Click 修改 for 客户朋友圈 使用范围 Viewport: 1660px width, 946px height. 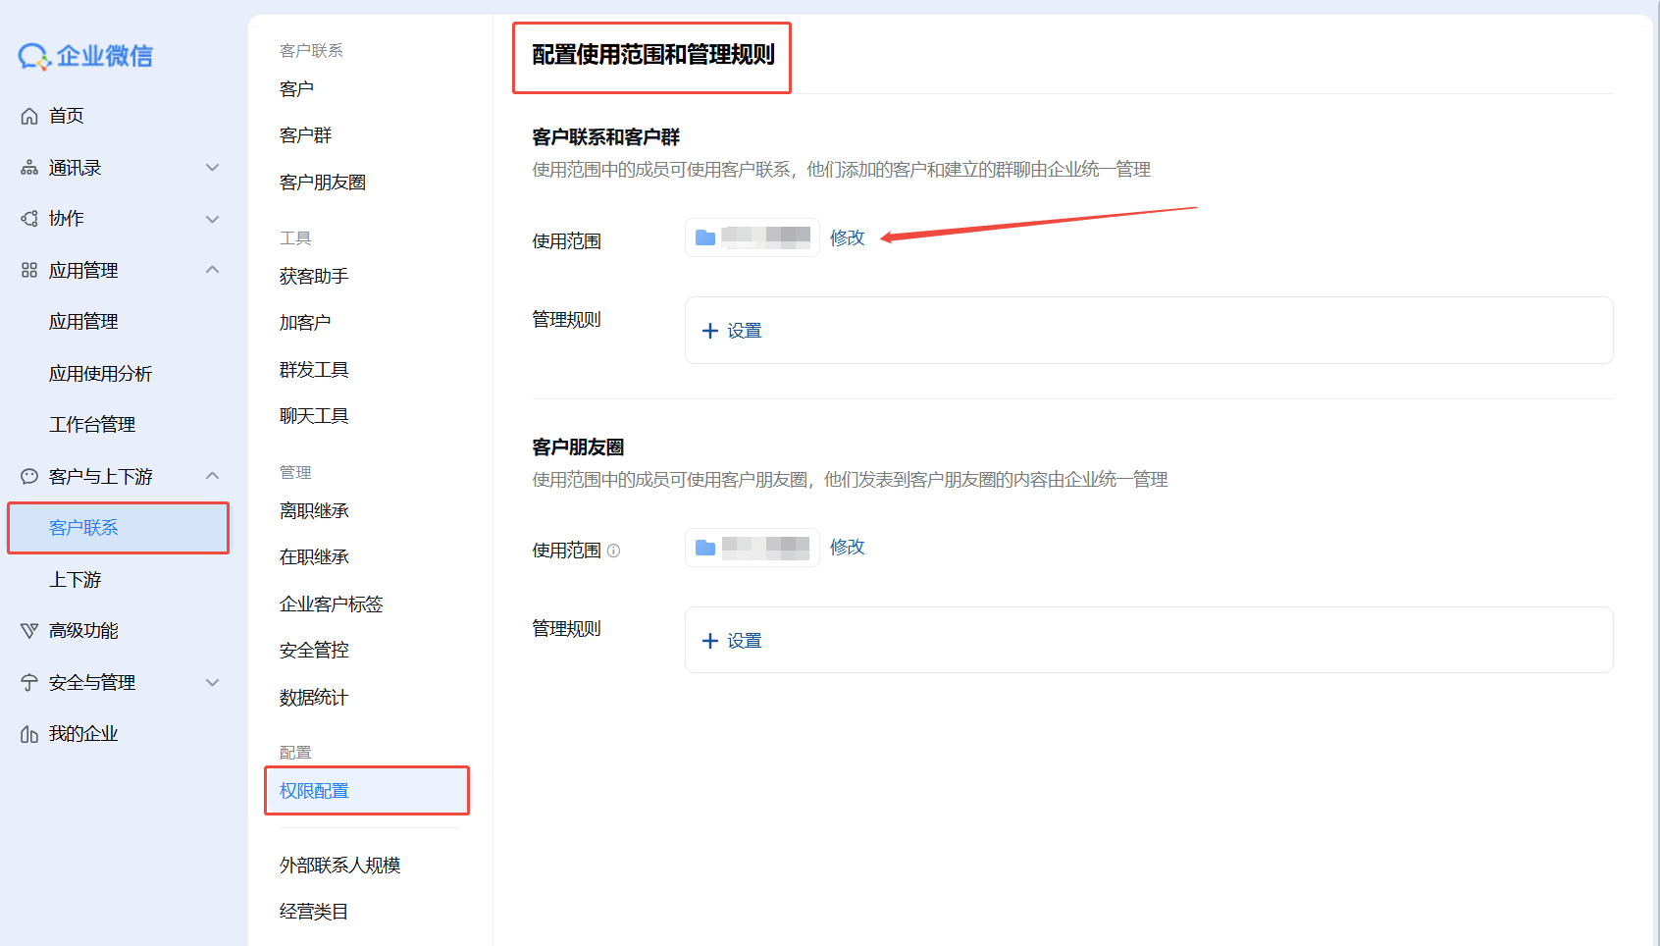coord(847,547)
